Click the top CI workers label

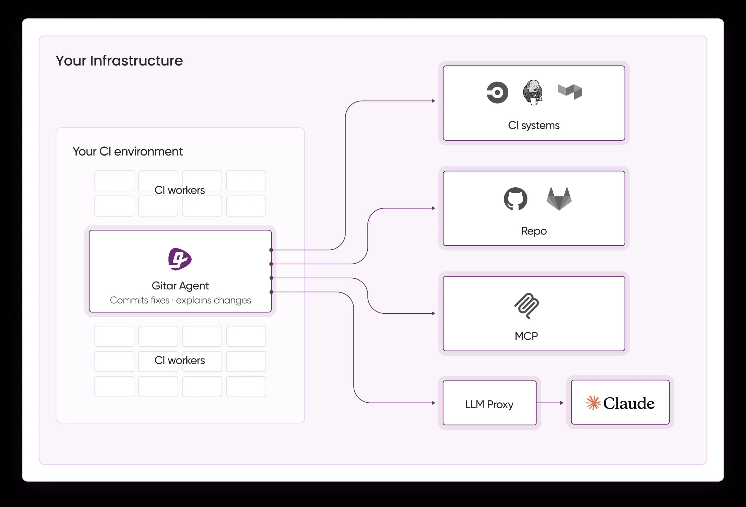[x=180, y=190]
